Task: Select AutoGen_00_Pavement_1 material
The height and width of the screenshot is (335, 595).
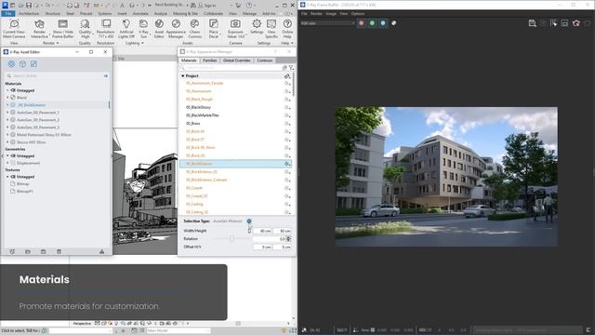Action: 37,113
